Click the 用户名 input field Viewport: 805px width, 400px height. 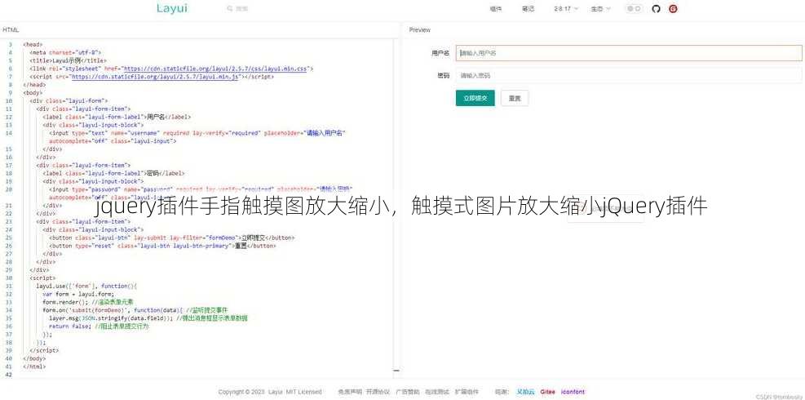pos(629,53)
